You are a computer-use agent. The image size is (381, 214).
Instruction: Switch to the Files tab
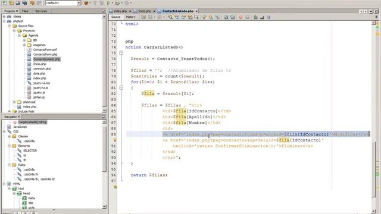click(x=25, y=11)
